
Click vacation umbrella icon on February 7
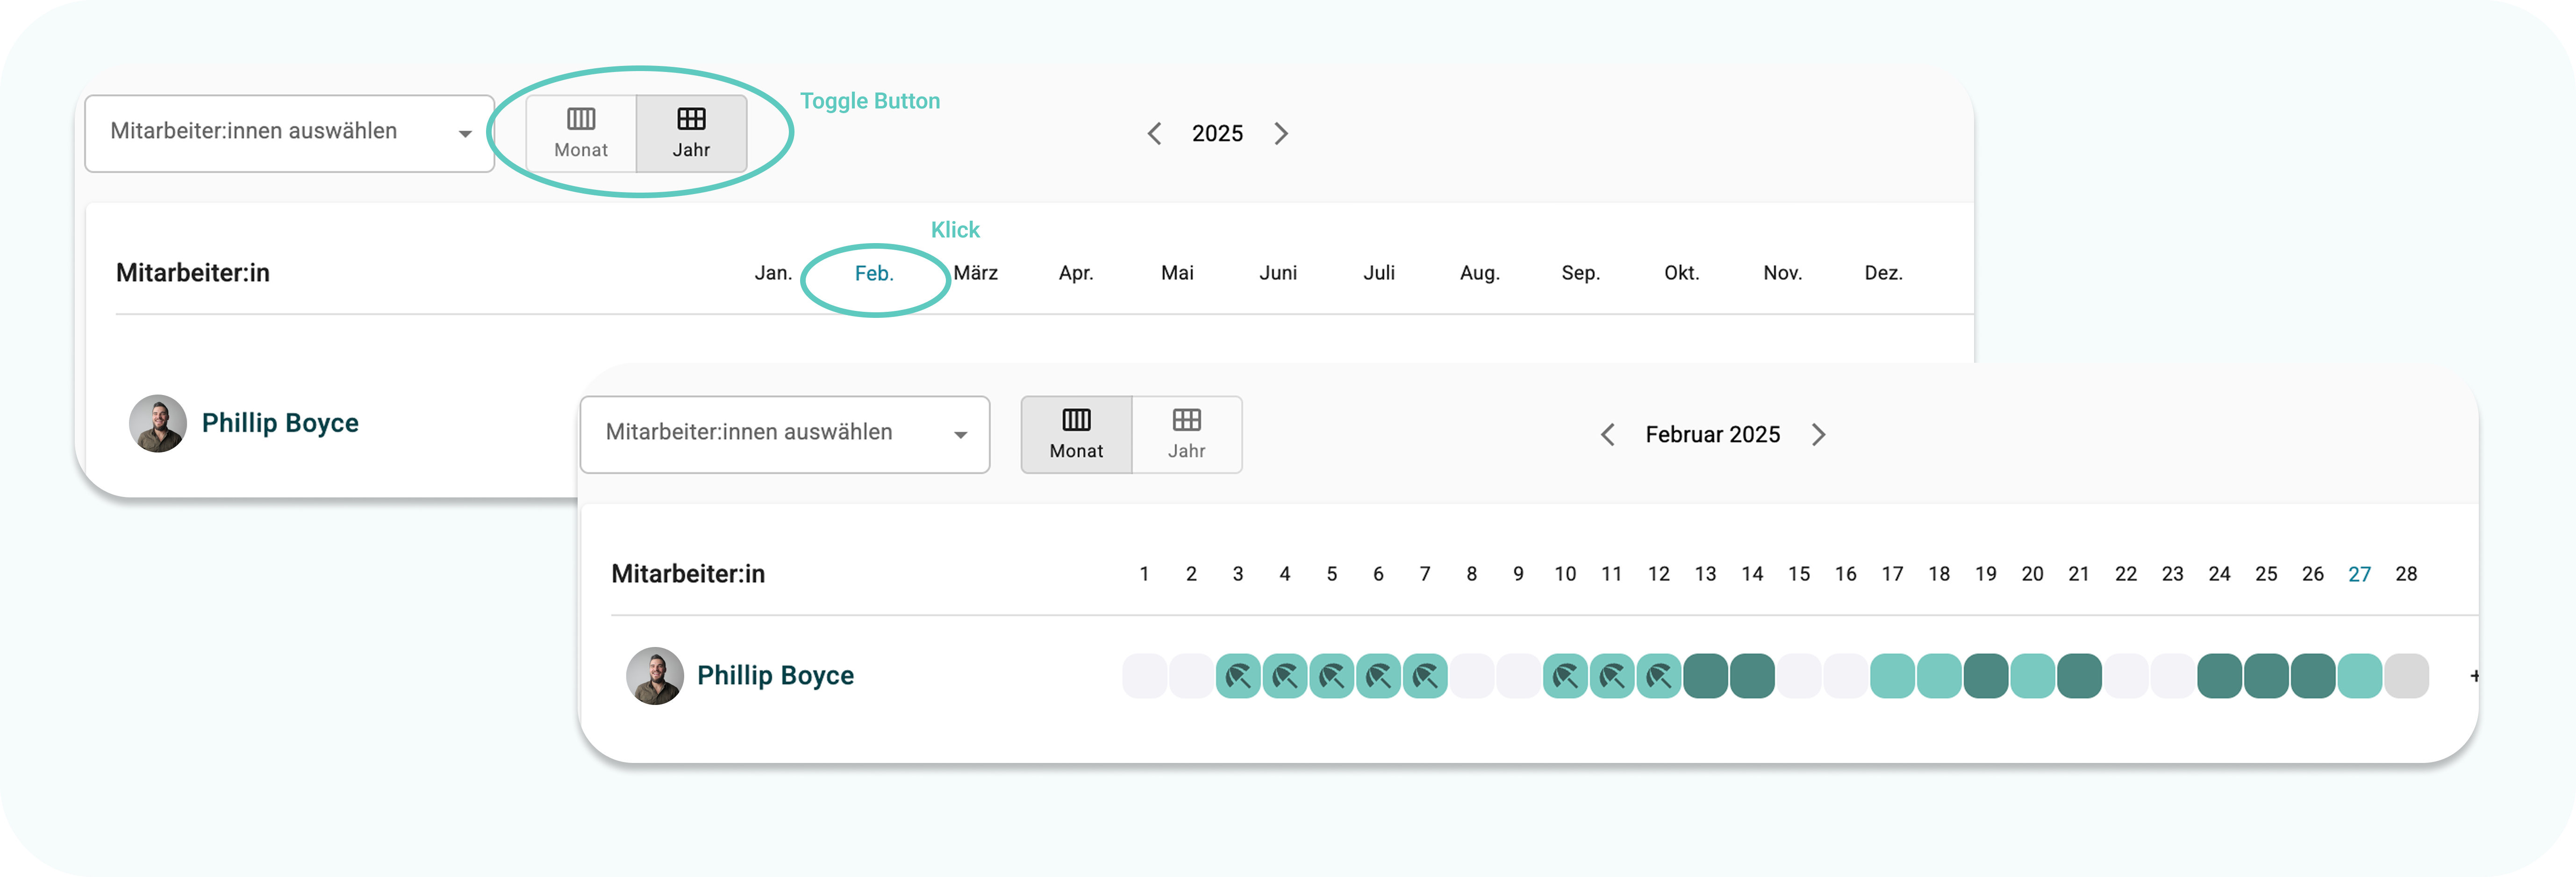tap(1425, 677)
